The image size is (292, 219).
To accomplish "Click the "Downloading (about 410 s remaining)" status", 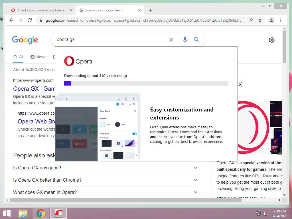I will coord(95,76).
